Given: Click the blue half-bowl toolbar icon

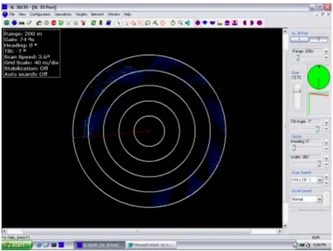Looking at the screenshot, I should pos(212,23).
